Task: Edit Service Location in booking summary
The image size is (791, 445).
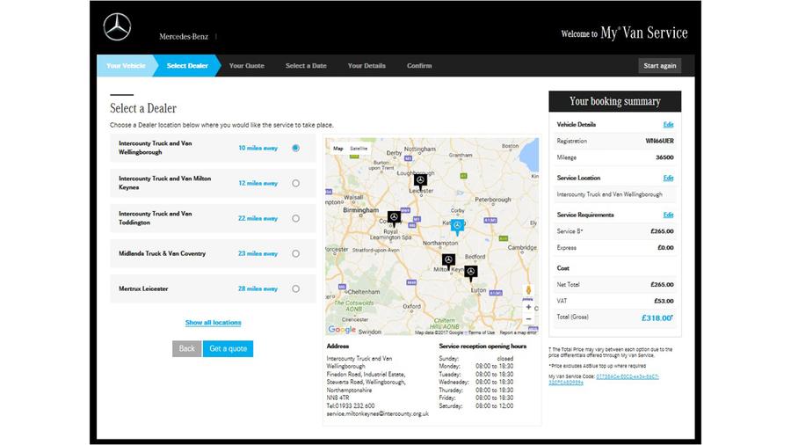Action: click(669, 179)
